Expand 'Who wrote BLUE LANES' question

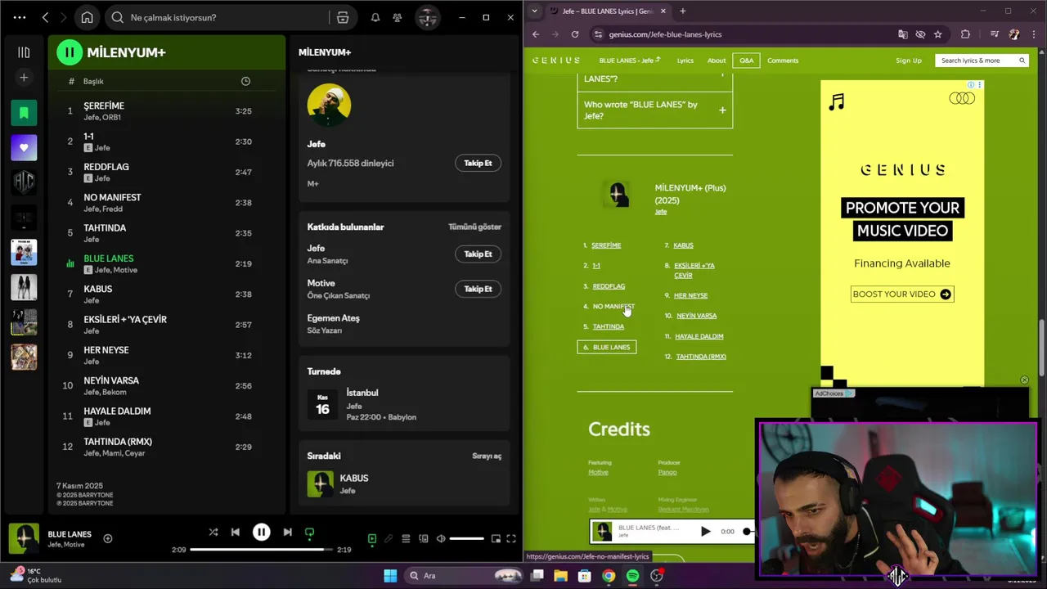pos(655,110)
